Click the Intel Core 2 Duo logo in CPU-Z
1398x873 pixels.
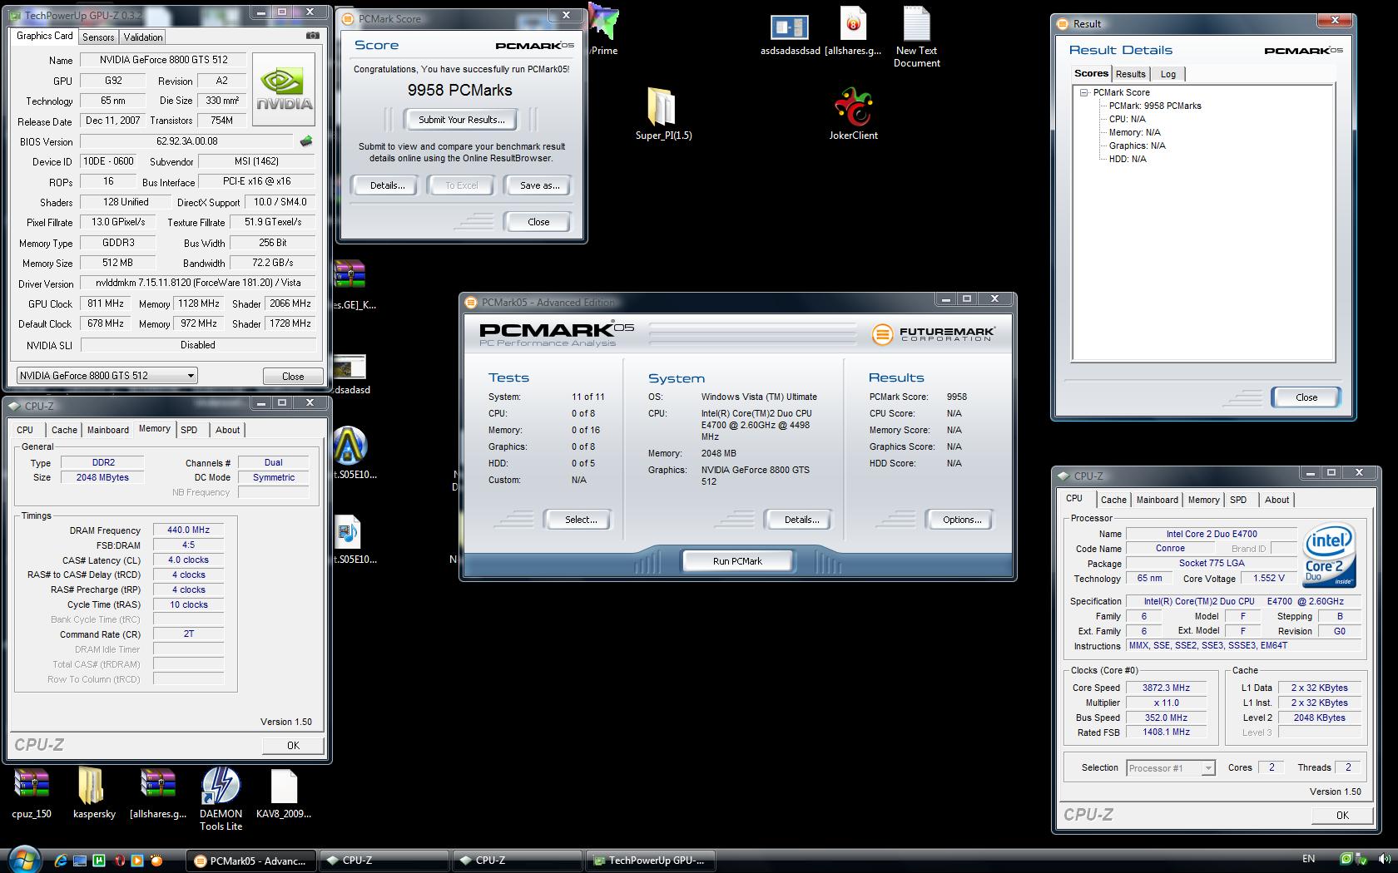pyautogui.click(x=1329, y=555)
